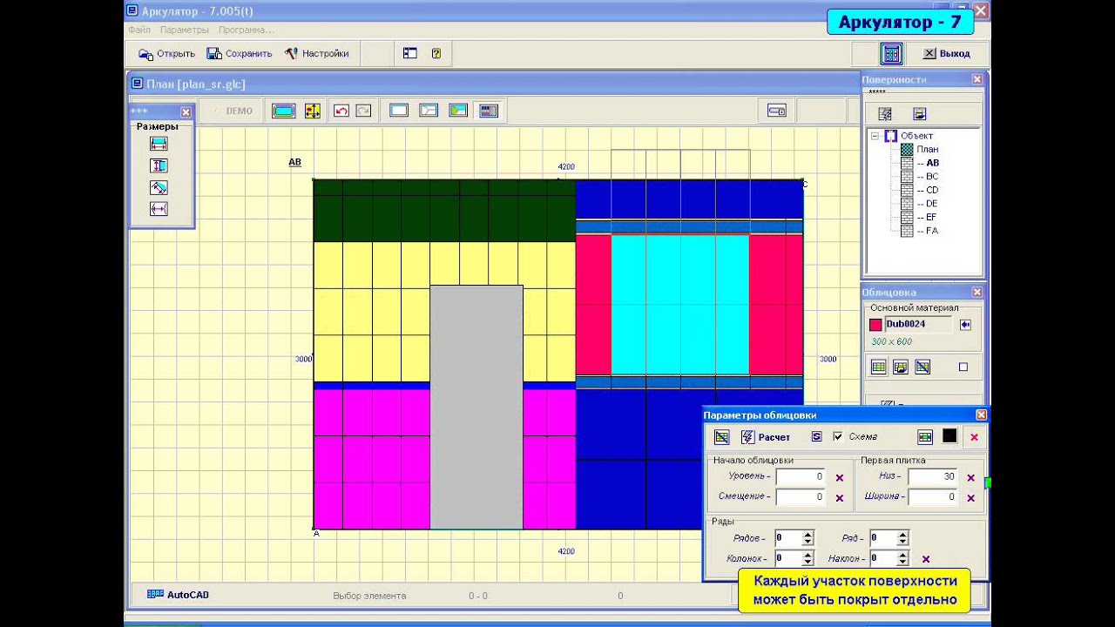Open the Файл menu
The image size is (1115, 627).
pos(139,30)
